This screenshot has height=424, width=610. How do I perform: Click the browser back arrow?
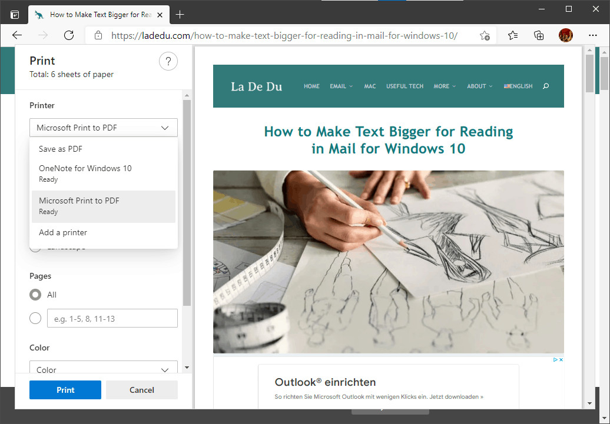[x=17, y=35]
